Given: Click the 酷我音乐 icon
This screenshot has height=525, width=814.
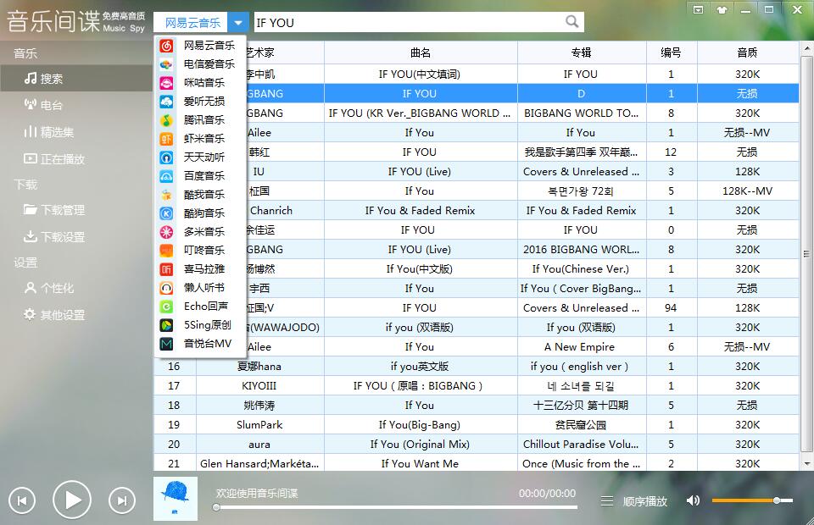Looking at the screenshot, I should (166, 195).
